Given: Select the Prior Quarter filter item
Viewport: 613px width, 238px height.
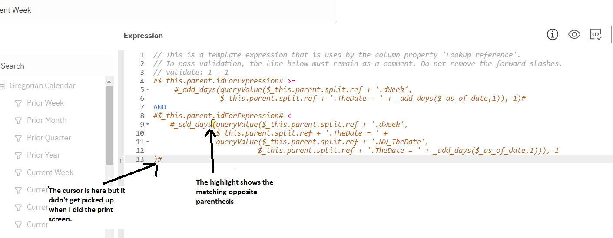Looking at the screenshot, I should [49, 138].
